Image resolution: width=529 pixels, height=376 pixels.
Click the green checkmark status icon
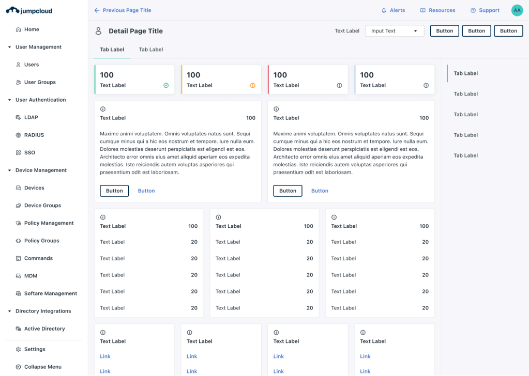(166, 86)
